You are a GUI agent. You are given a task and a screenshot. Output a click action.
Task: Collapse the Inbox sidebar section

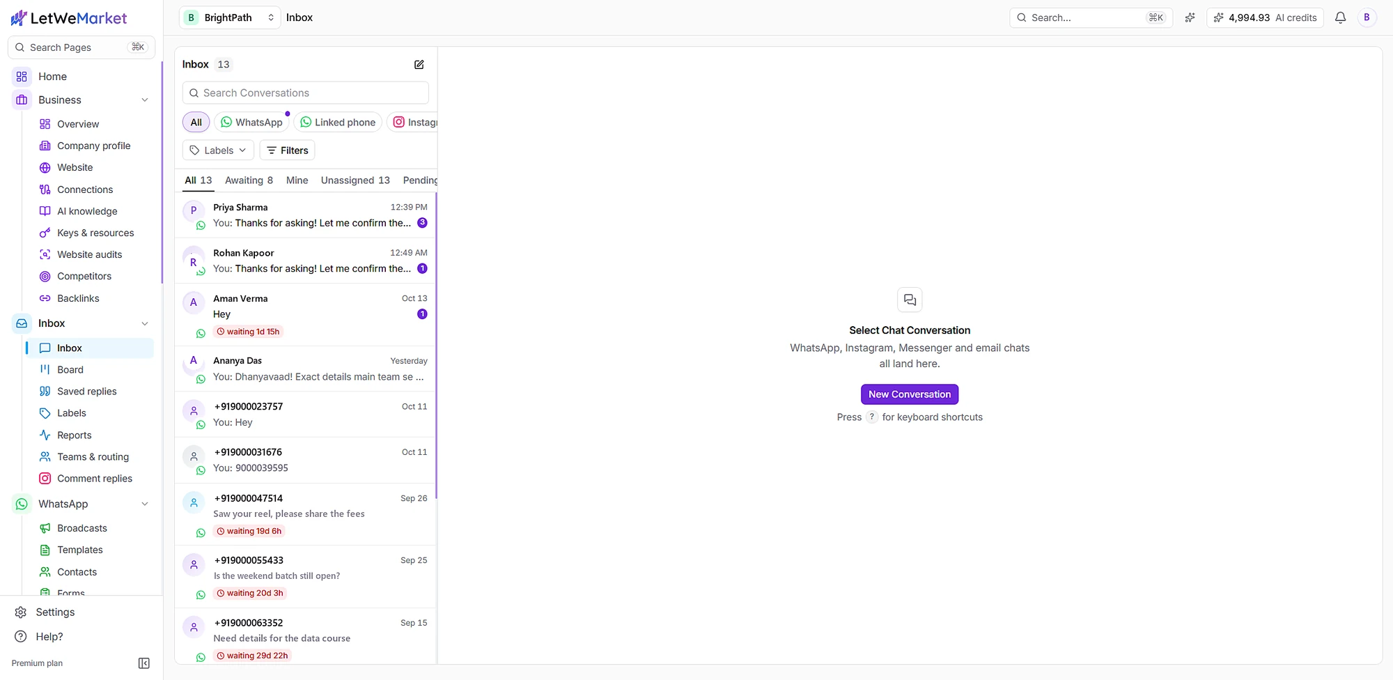tap(145, 323)
